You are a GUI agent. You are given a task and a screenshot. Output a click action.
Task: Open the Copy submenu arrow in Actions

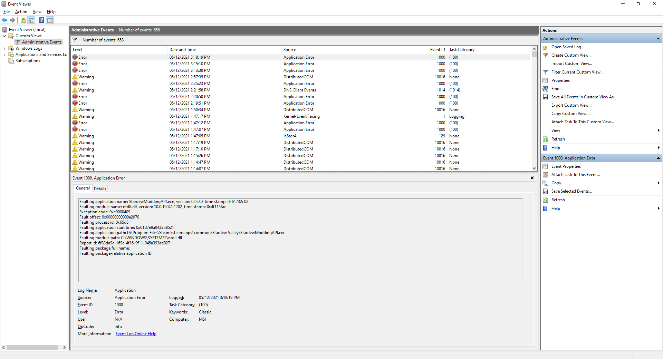(x=659, y=183)
